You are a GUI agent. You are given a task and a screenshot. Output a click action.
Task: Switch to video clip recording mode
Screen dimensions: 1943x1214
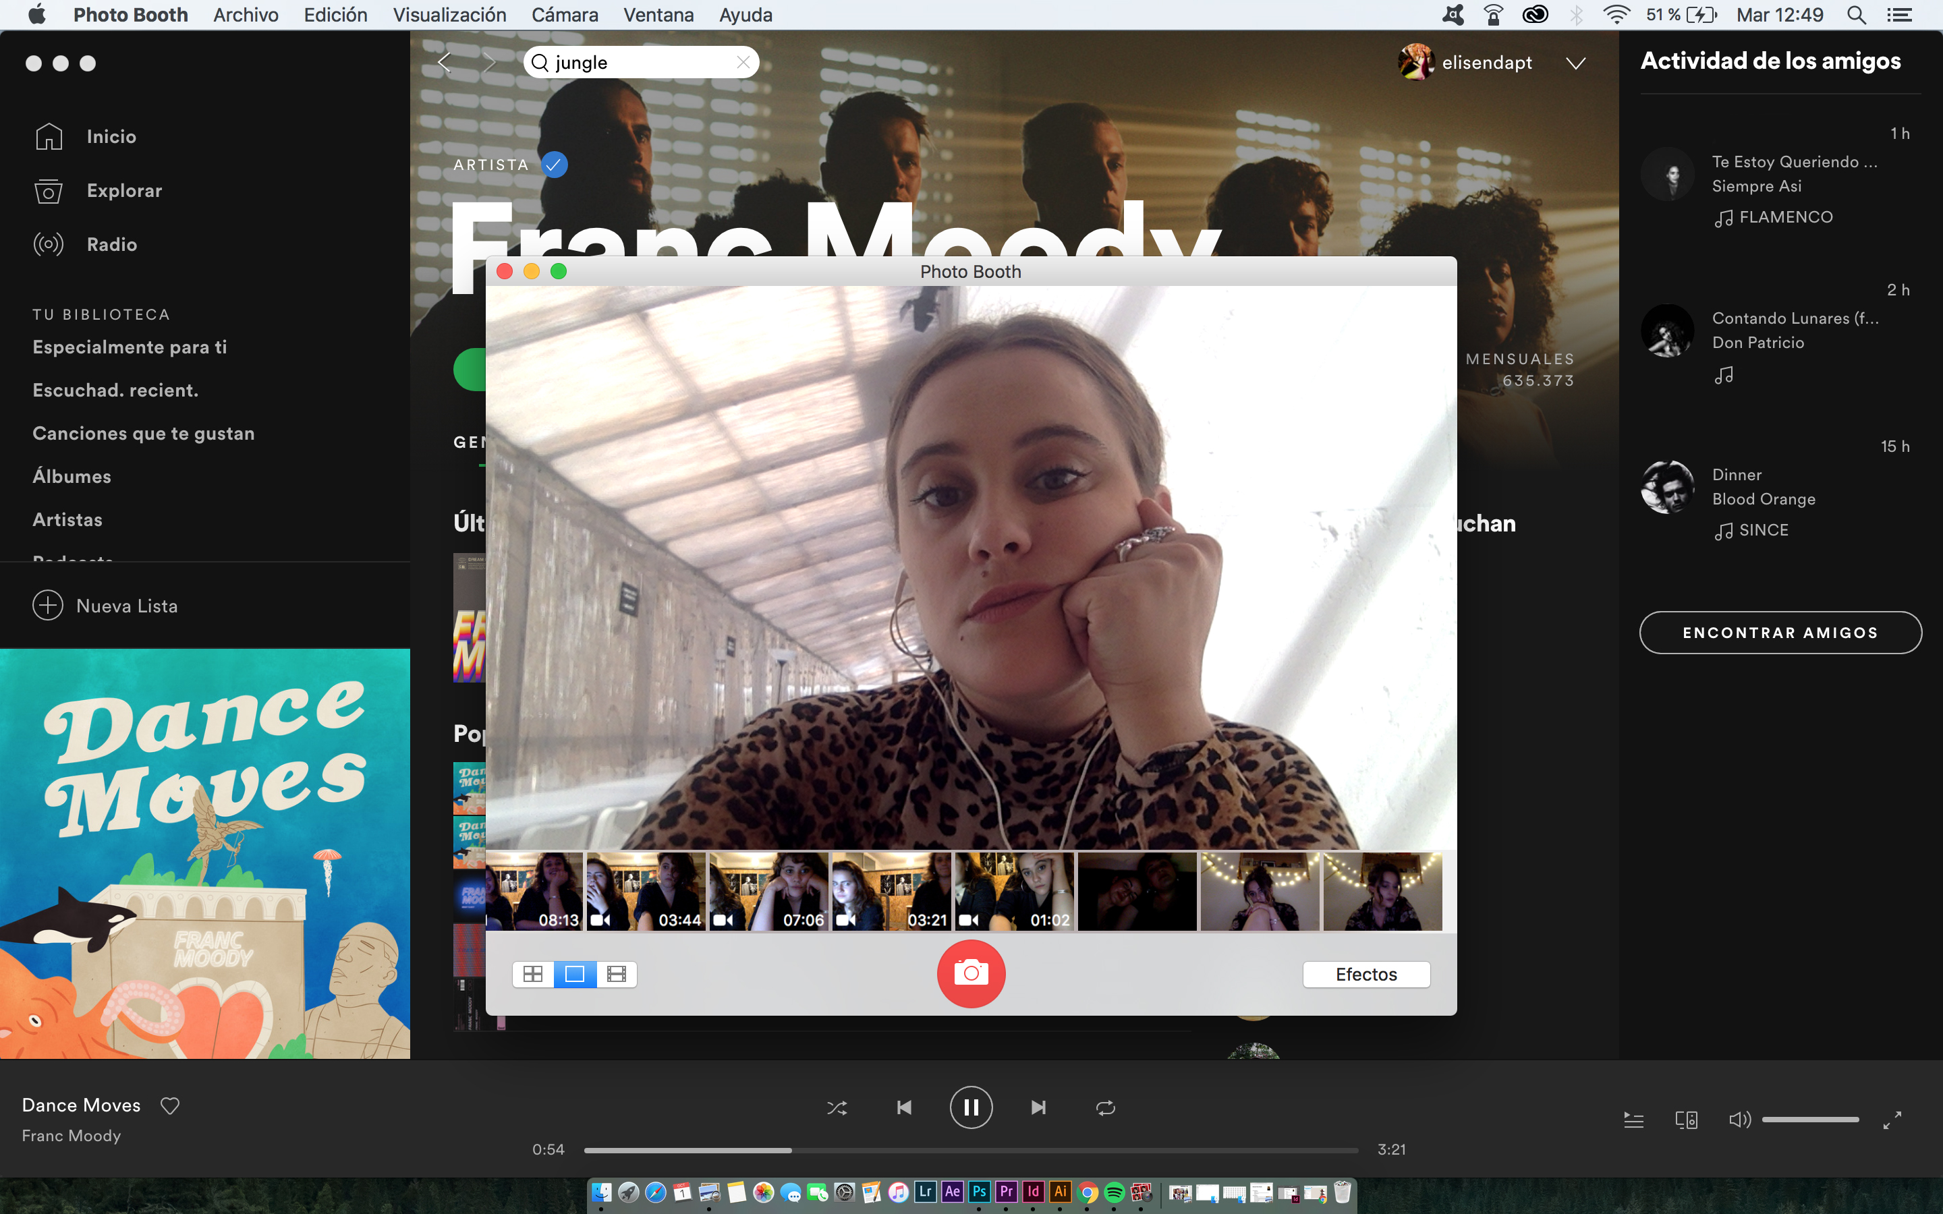(617, 974)
